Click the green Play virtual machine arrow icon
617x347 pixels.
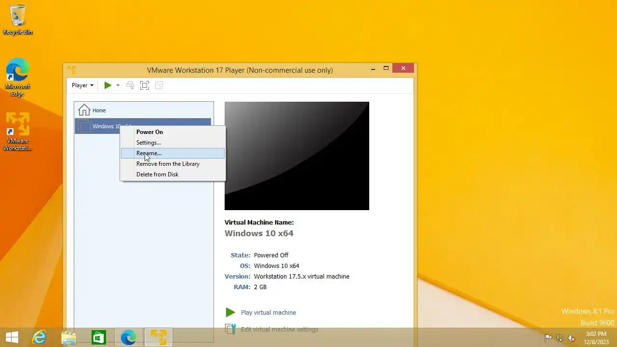230,312
